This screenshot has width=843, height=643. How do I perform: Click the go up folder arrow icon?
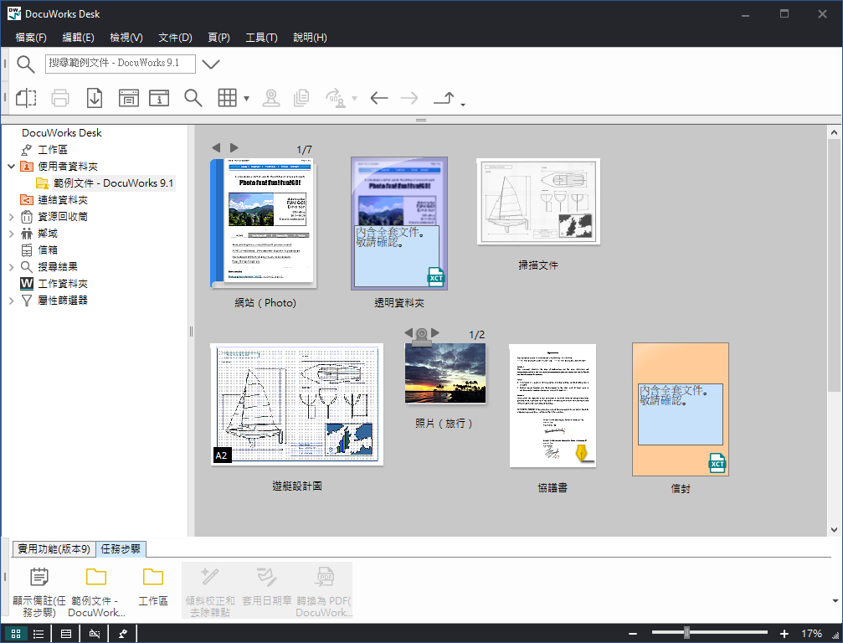(444, 98)
